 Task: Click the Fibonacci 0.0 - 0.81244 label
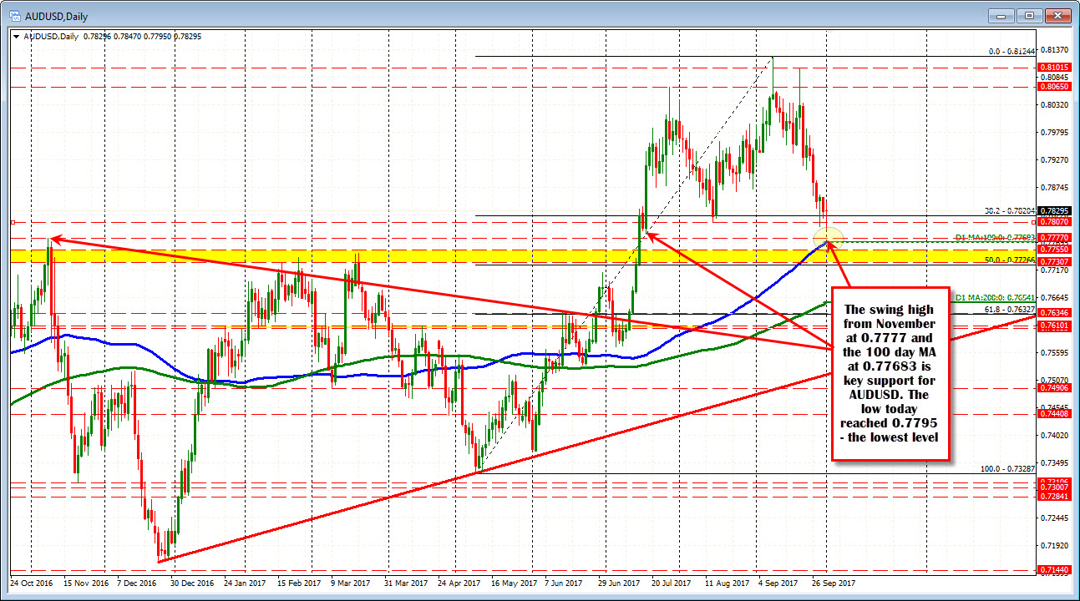tap(1012, 51)
